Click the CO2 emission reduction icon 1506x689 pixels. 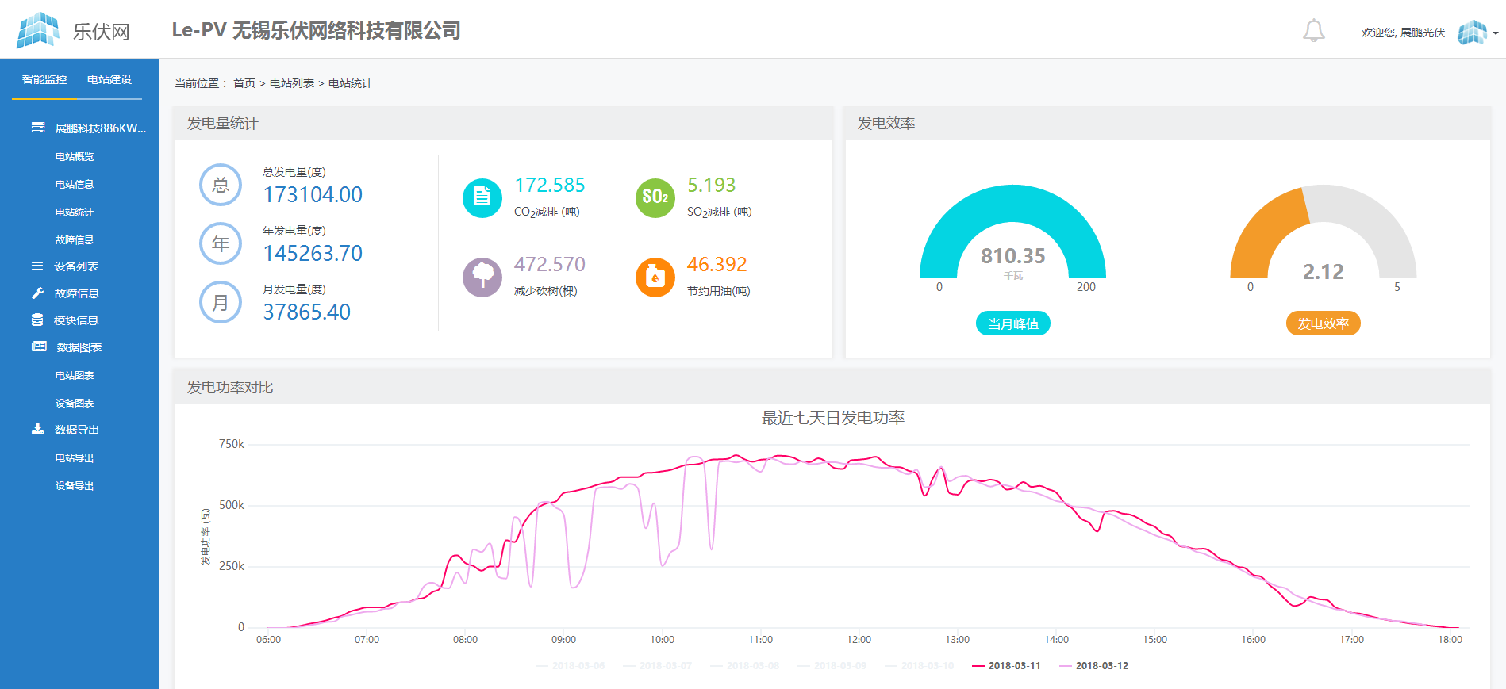[x=482, y=197]
